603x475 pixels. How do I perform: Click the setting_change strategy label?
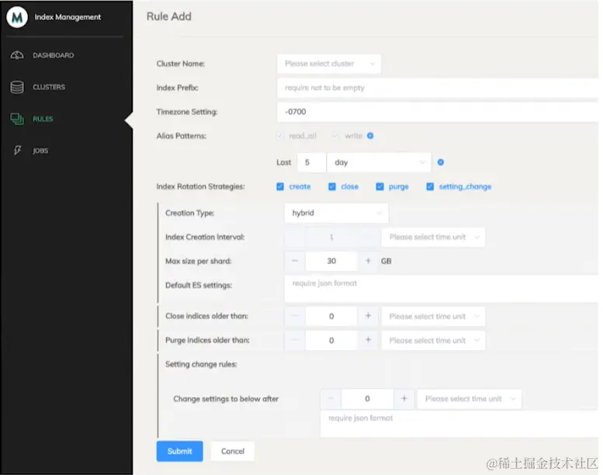[465, 186]
